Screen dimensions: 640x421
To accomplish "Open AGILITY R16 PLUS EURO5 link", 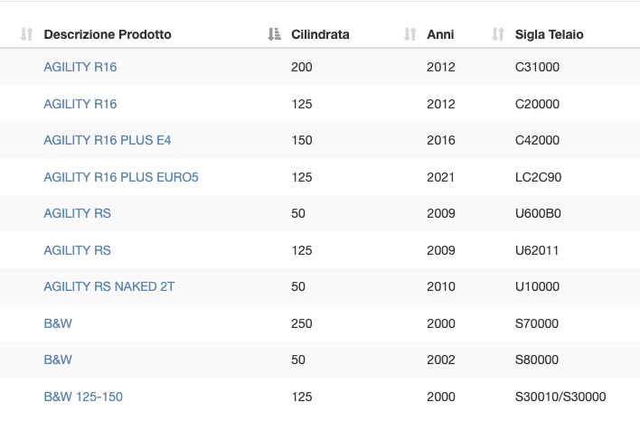I will [121, 177].
